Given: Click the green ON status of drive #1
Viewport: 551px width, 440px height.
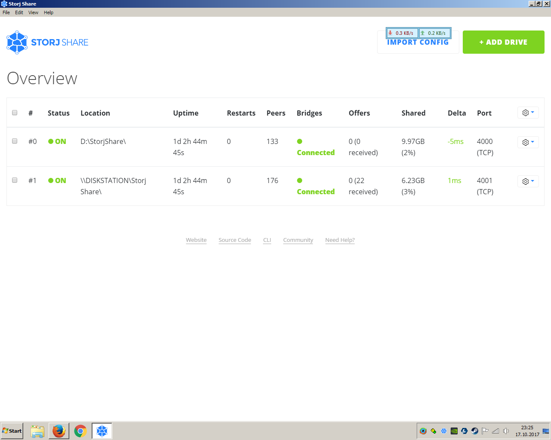Looking at the screenshot, I should point(57,180).
